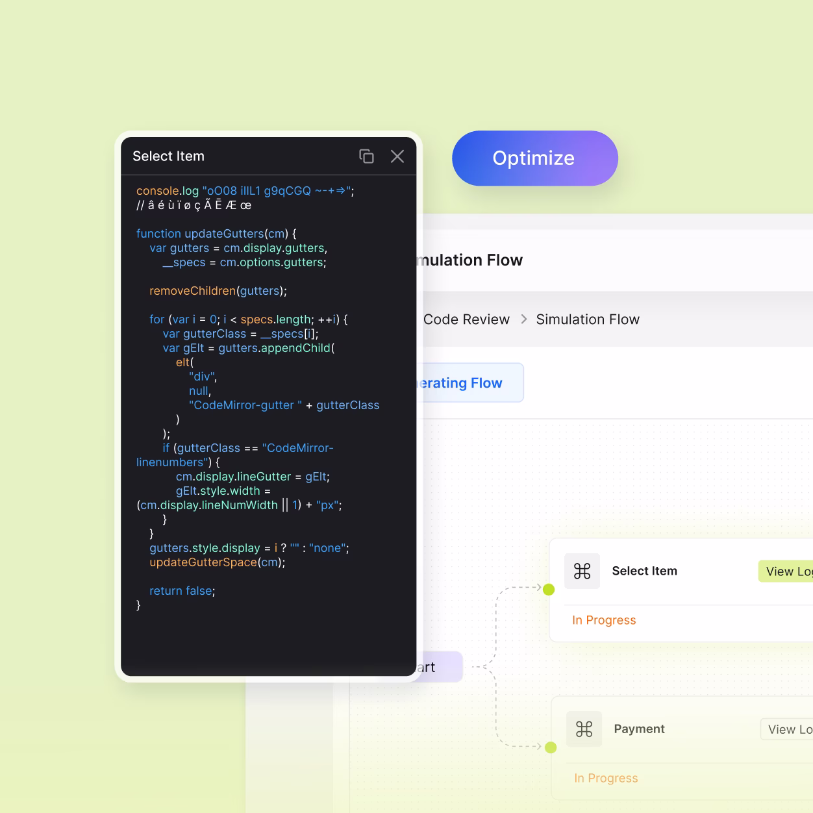Click the command icon on Payment node

tap(584, 729)
